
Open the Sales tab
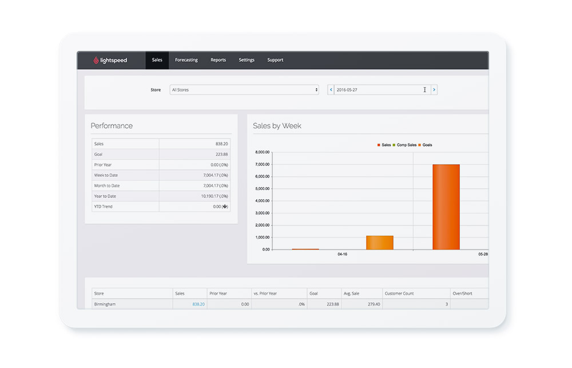point(157,60)
